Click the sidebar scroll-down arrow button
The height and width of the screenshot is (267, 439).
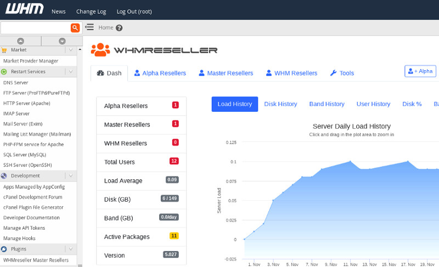click(x=61, y=41)
